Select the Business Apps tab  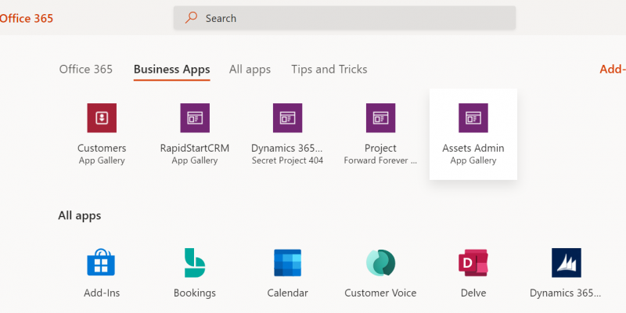coord(171,70)
